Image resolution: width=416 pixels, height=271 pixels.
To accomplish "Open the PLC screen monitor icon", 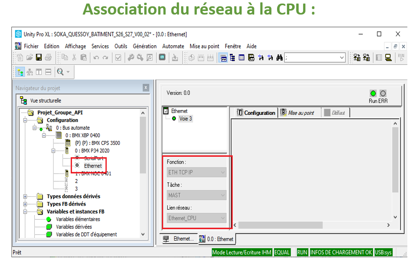I will click(x=162, y=57).
